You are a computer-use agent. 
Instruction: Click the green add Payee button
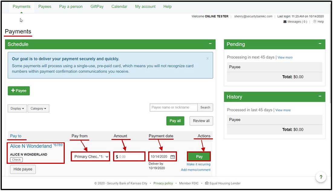click(19, 91)
